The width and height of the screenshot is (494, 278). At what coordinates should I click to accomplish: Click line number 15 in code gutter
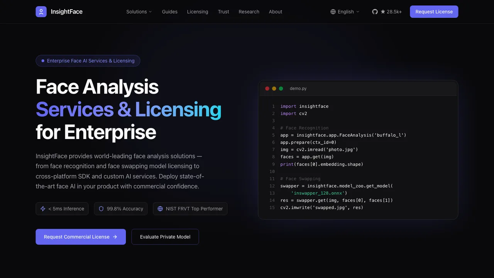click(272, 207)
